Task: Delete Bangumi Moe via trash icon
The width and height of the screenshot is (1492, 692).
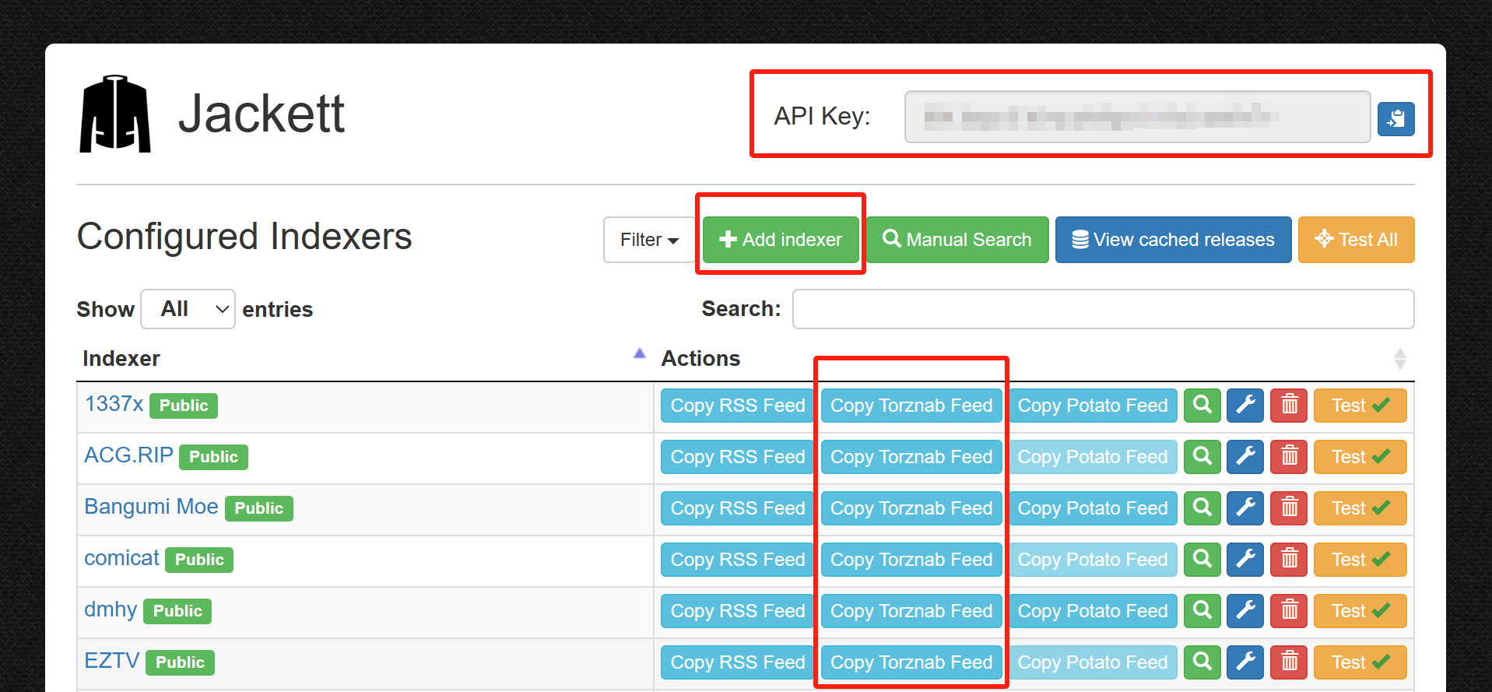Action: click(x=1289, y=508)
